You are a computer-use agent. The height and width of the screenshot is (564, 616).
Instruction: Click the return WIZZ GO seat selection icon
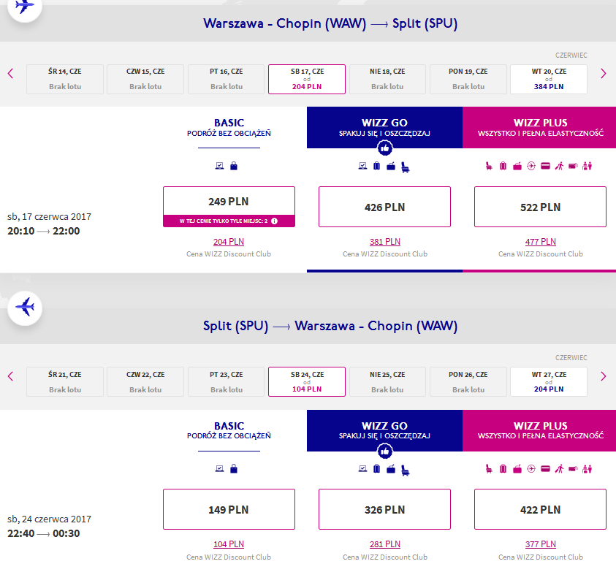[405, 470]
